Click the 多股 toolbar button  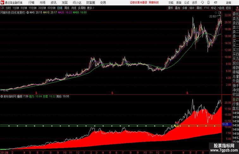tap(185, 8)
